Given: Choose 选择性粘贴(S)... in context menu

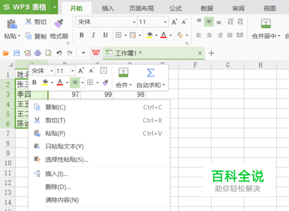Looking at the screenshot, I should (x=99, y=160).
